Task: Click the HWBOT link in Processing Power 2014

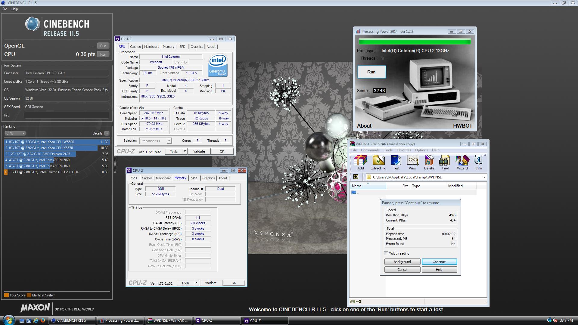Action: (x=463, y=126)
